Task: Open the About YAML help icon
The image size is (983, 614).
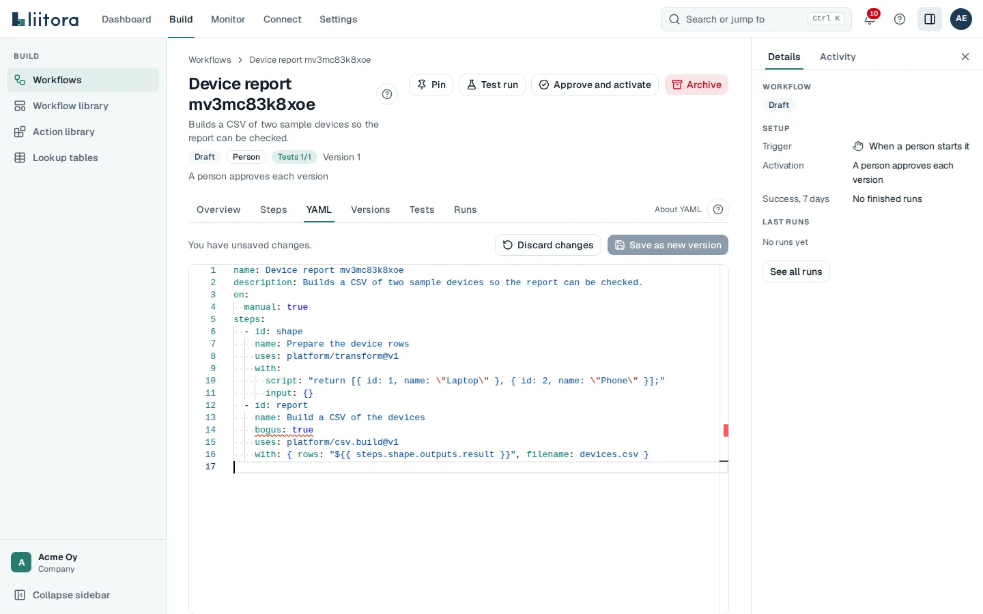Action: point(718,209)
